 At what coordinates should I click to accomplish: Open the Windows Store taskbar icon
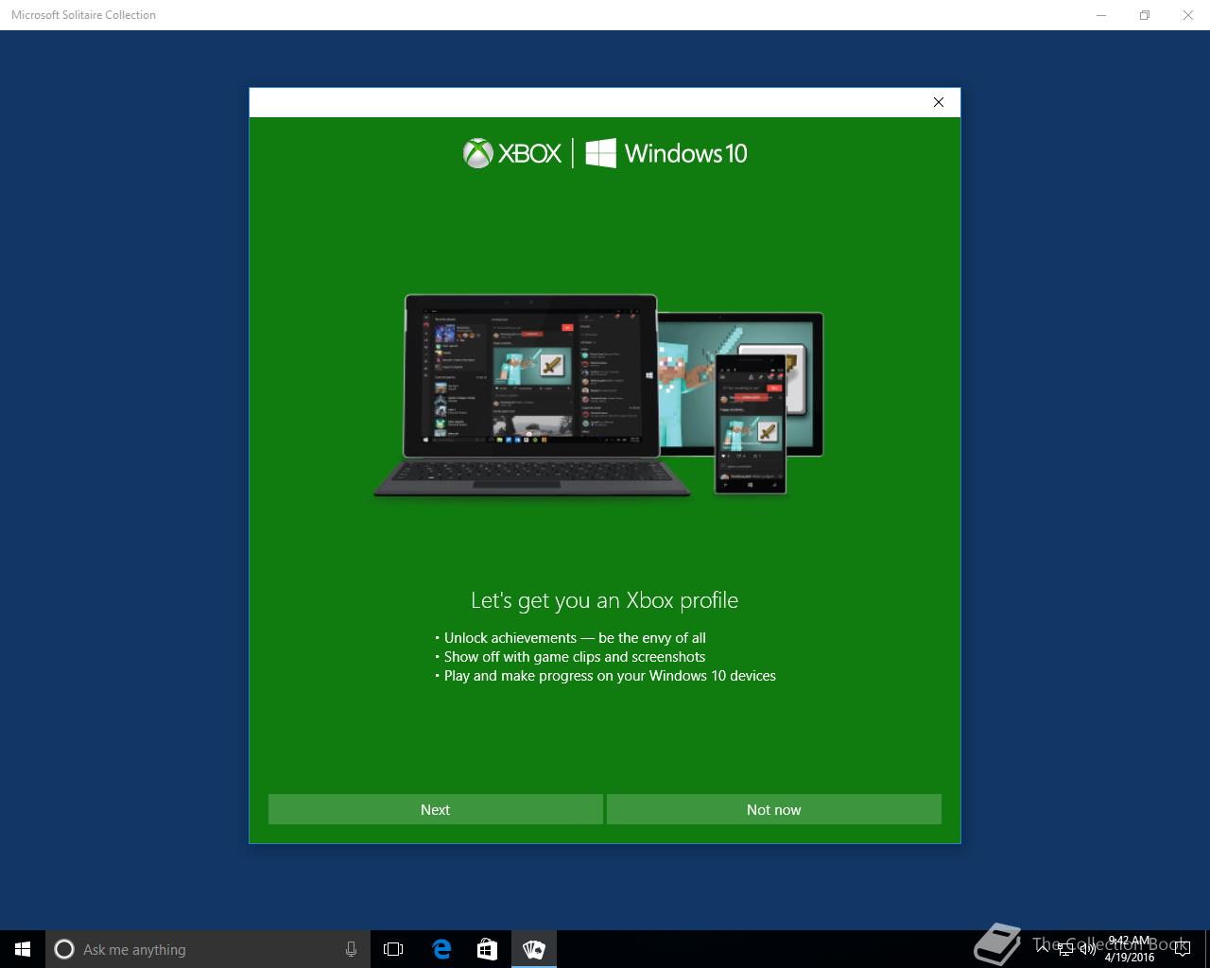(x=487, y=949)
